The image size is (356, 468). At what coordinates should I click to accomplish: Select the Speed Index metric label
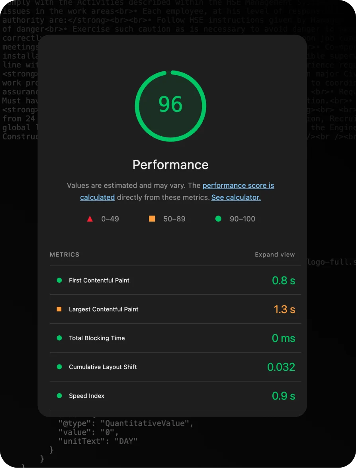click(86, 396)
